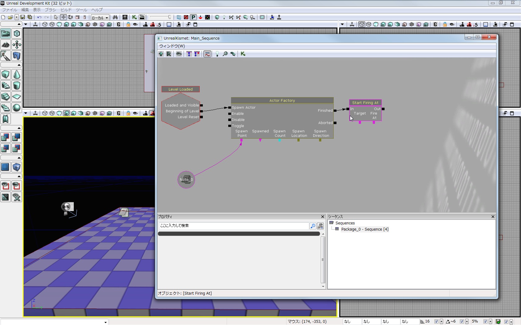Select the Start Firing At node title
Image resolution: width=521 pixels, height=325 pixels.
coord(365,103)
